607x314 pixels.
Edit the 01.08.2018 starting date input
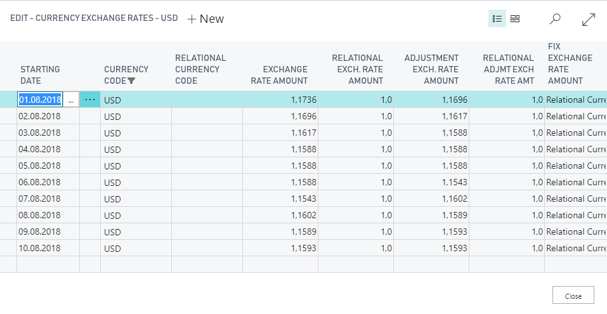[x=40, y=100]
